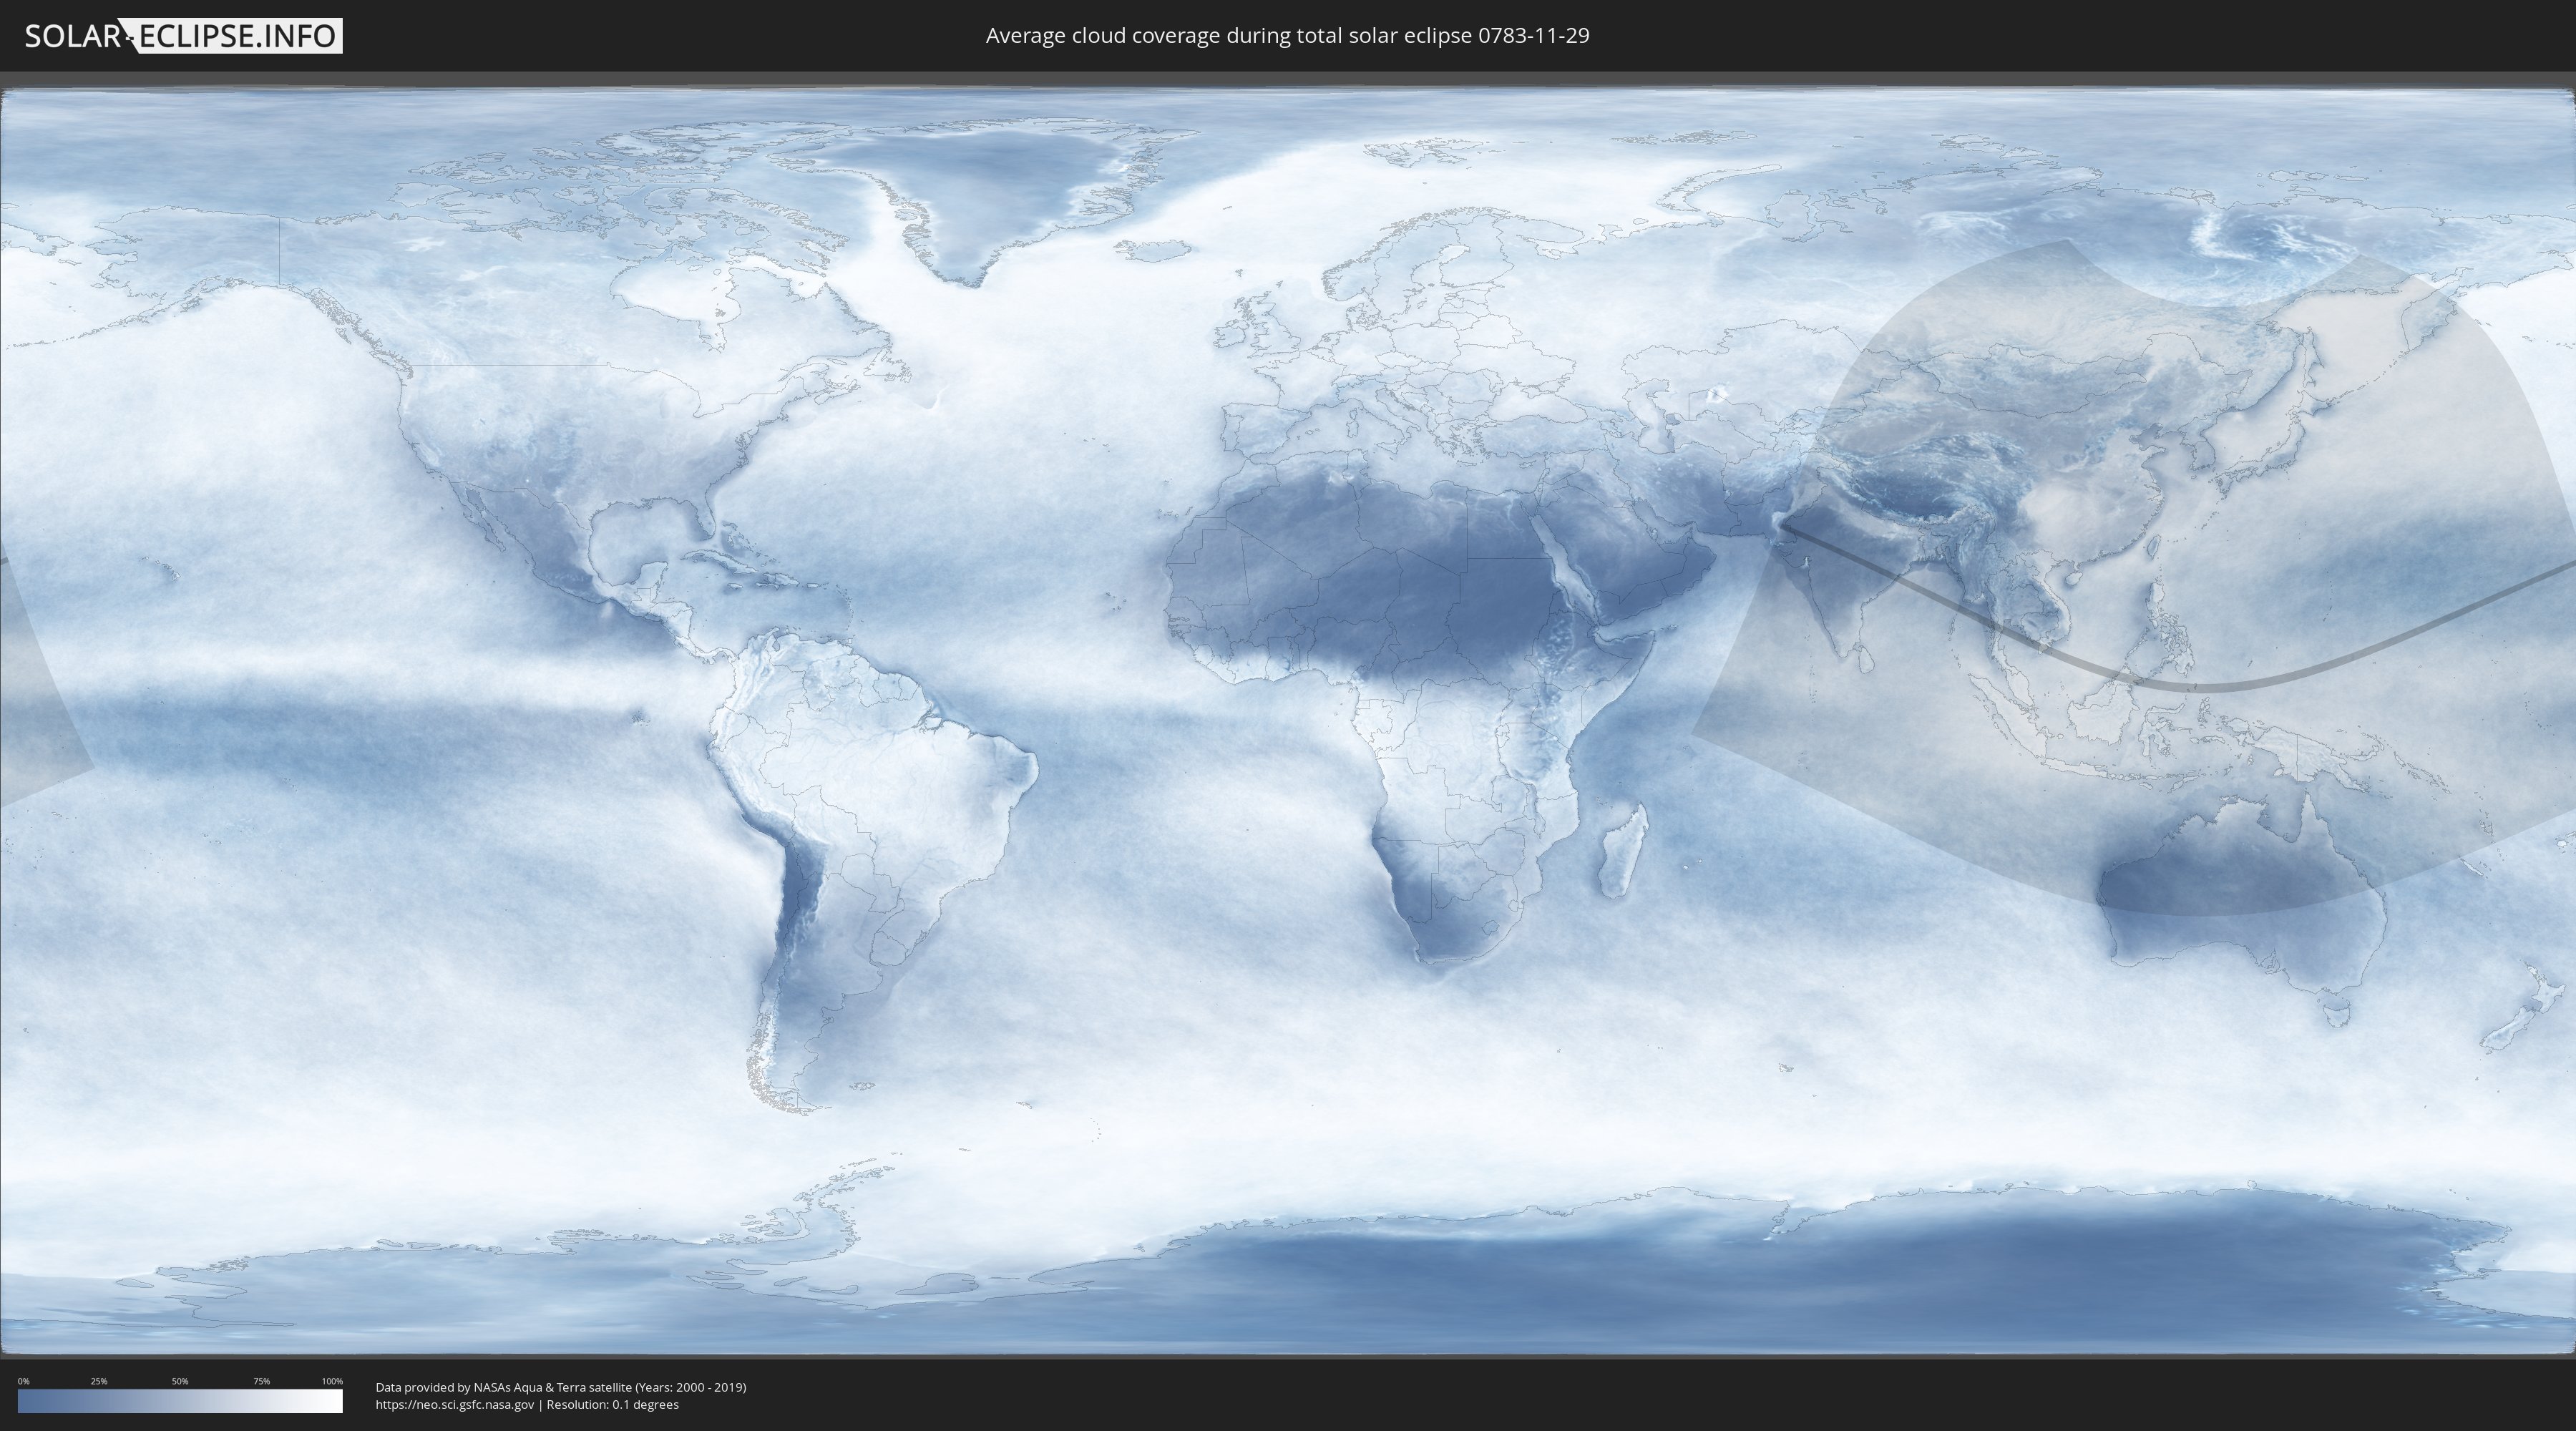Open the neo.sci.gsfc.nasa.gov URL text
The image size is (2576, 1431).
pos(455,1405)
